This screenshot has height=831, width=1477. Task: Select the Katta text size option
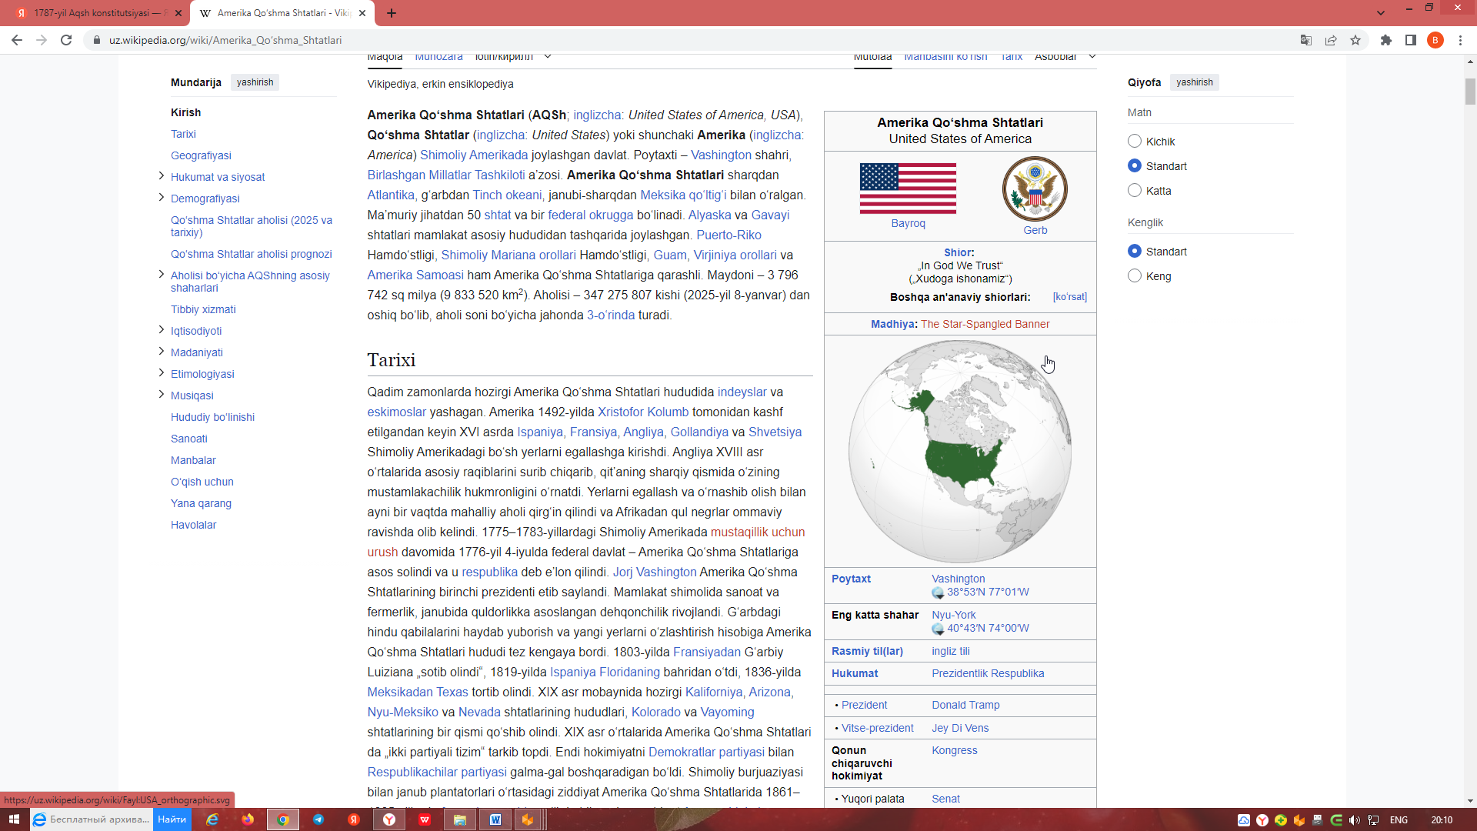point(1135,191)
